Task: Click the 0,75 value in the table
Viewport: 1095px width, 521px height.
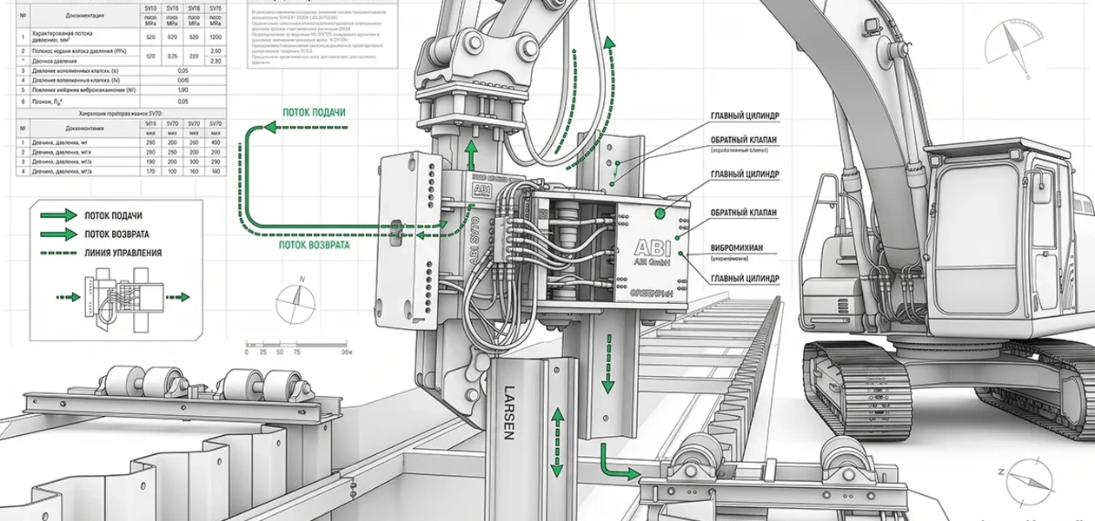Action: [x=172, y=57]
